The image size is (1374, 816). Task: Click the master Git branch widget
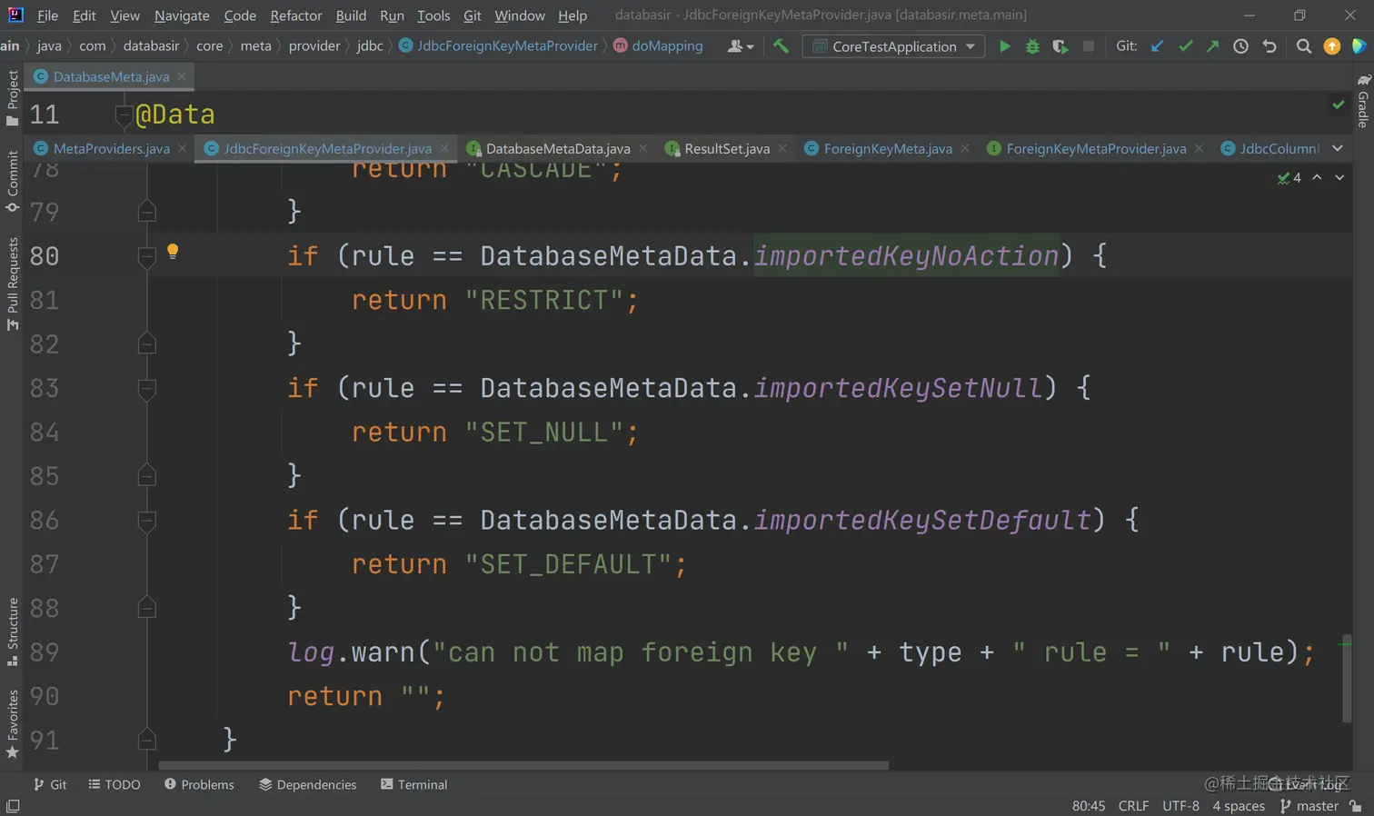click(x=1309, y=806)
